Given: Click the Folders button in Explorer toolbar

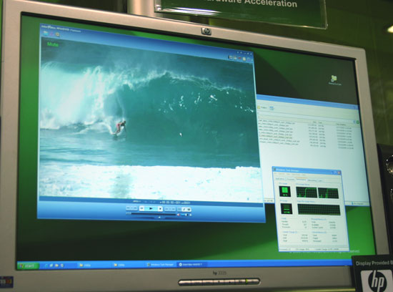Looking at the screenshot, I should (x=262, y=107).
